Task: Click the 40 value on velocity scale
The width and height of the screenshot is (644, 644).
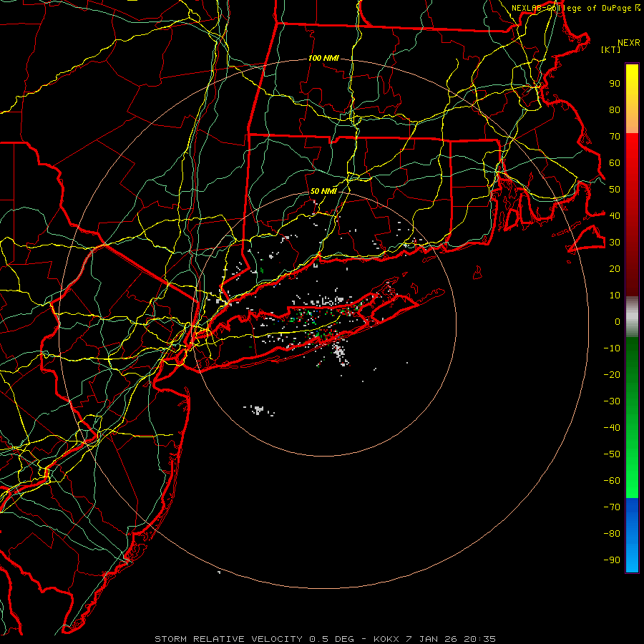Action: 615,215
